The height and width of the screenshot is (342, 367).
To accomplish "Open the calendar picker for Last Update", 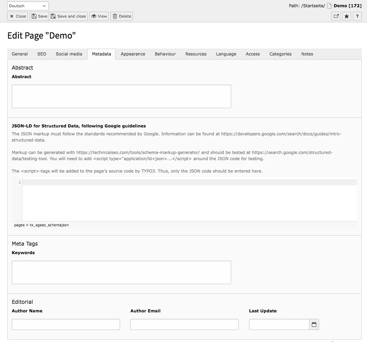I will coord(314,324).
